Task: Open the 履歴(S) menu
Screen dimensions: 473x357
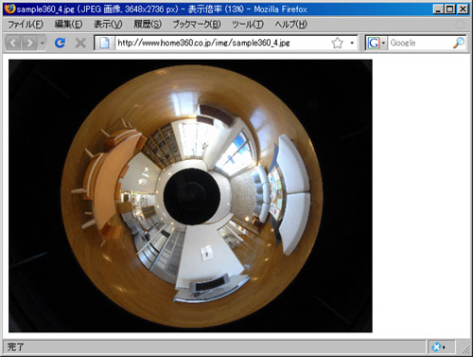Action: tap(148, 25)
